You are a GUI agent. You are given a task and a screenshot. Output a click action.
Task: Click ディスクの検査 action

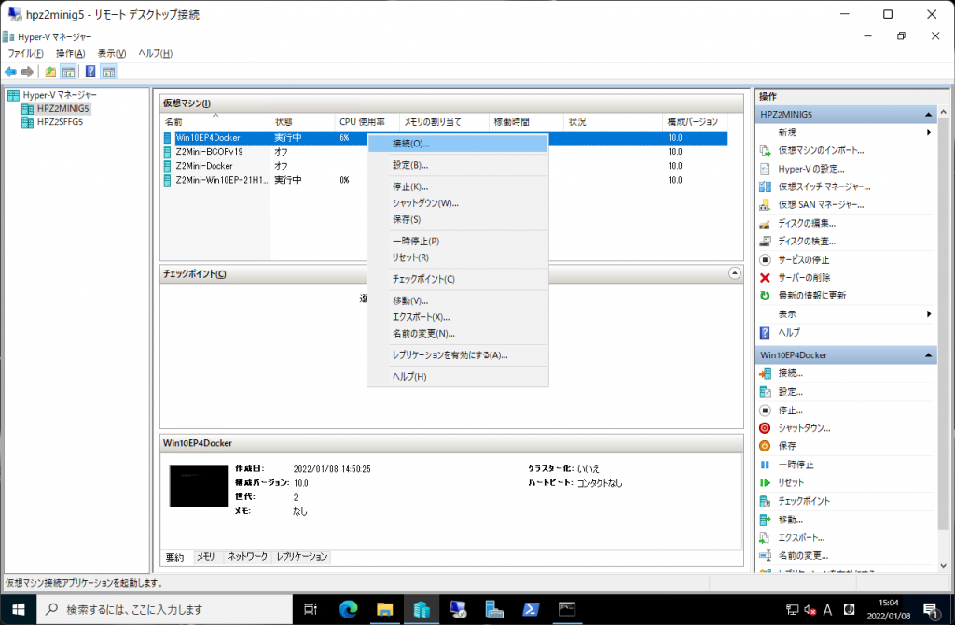[807, 242]
